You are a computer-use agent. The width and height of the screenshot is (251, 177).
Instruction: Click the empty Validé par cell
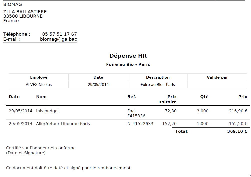point(217,85)
